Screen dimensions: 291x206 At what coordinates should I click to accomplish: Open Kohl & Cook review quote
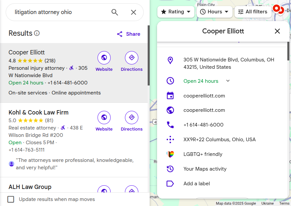coord(75,164)
